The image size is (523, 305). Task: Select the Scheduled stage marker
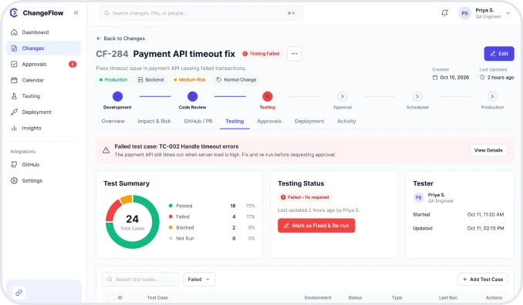[x=417, y=96]
